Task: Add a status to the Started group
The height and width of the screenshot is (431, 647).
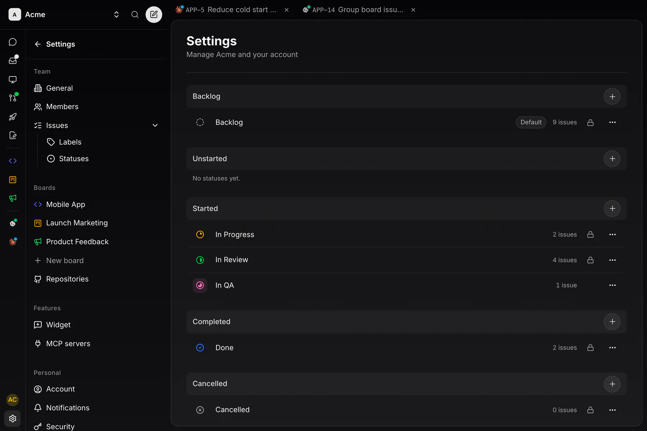Action: (612, 209)
